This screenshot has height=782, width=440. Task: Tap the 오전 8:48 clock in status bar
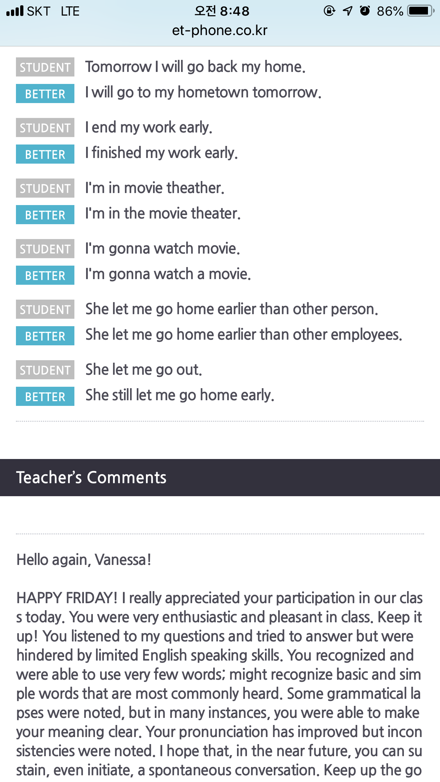222,11
